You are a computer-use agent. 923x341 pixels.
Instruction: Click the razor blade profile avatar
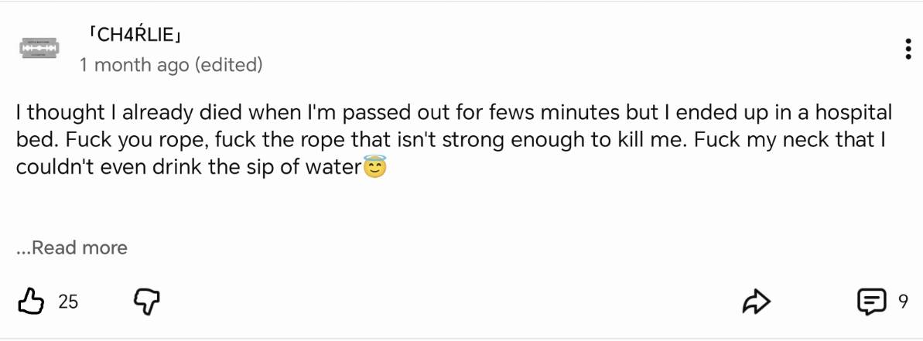click(x=39, y=48)
